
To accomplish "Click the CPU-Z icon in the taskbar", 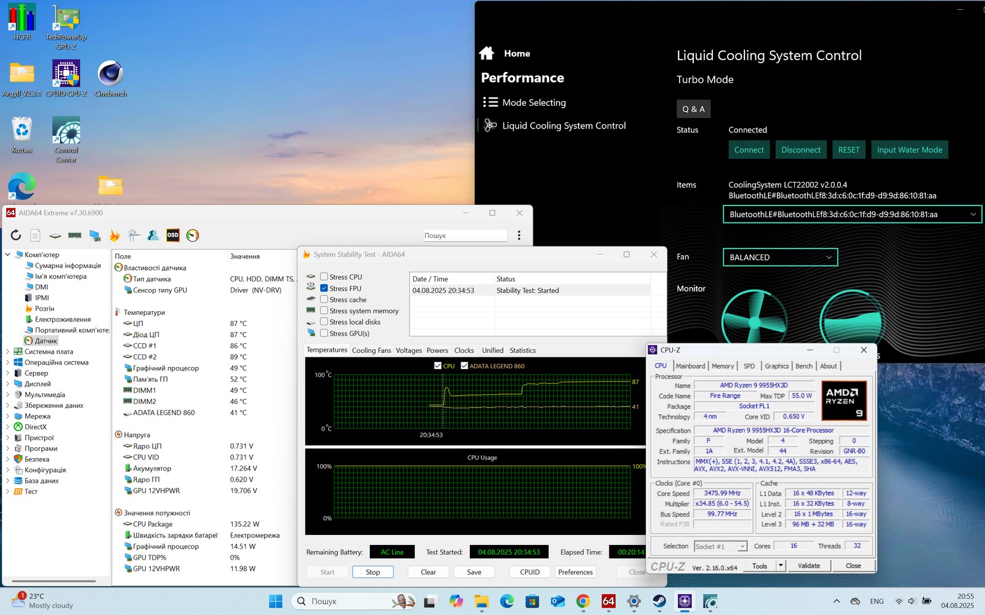I will click(x=685, y=601).
